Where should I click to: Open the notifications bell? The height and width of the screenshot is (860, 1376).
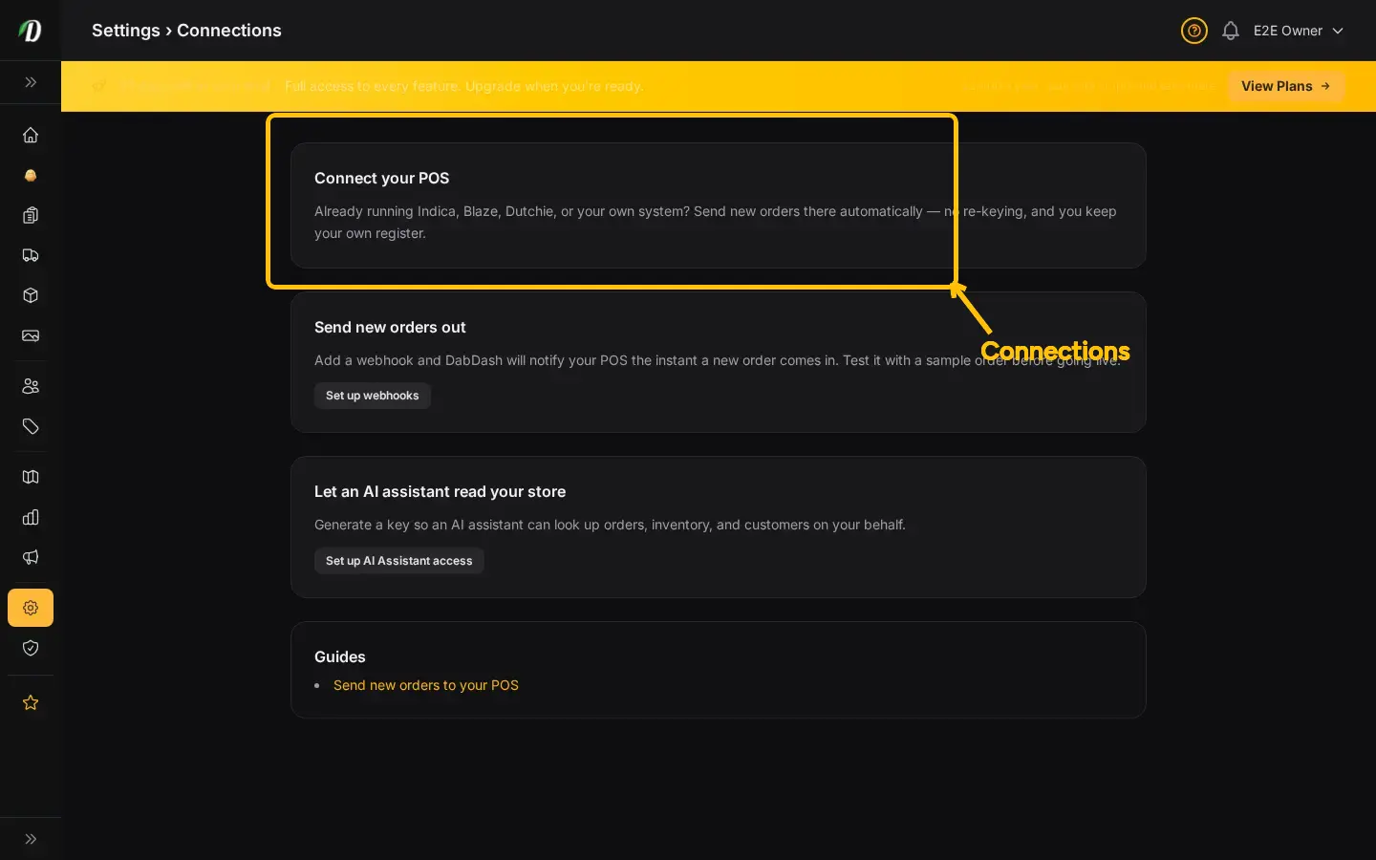(x=1231, y=31)
